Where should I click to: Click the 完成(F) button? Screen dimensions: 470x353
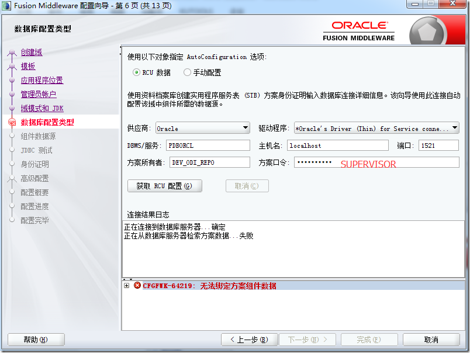pos(369,340)
